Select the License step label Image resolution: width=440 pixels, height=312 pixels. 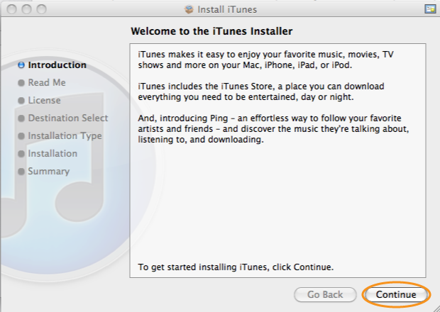(x=44, y=100)
